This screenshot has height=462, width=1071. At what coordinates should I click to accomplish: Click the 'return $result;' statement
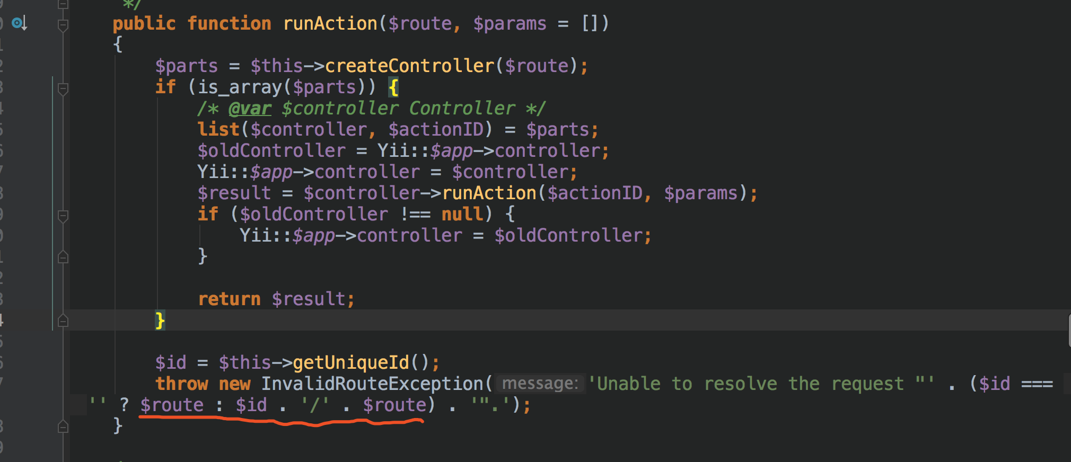276,299
